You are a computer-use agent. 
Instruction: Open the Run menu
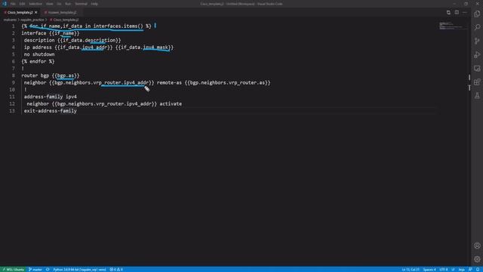point(68,4)
